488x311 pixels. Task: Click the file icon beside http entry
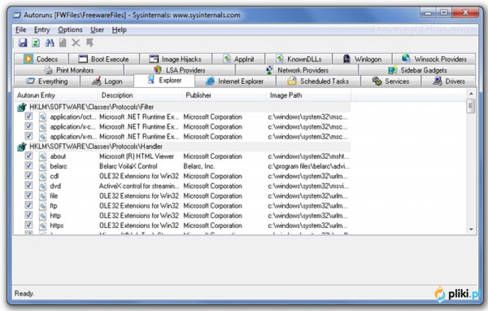tap(43, 216)
